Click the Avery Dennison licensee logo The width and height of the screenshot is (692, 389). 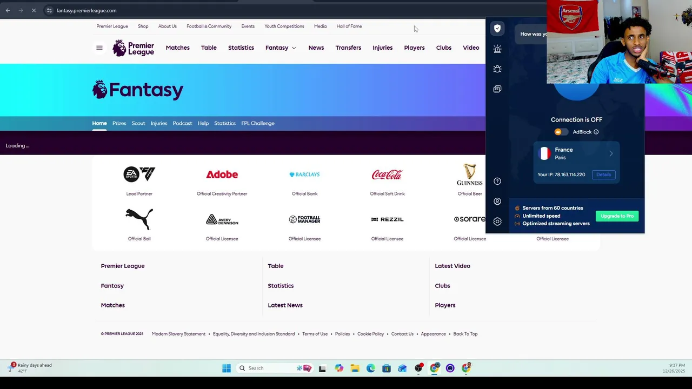click(x=222, y=219)
